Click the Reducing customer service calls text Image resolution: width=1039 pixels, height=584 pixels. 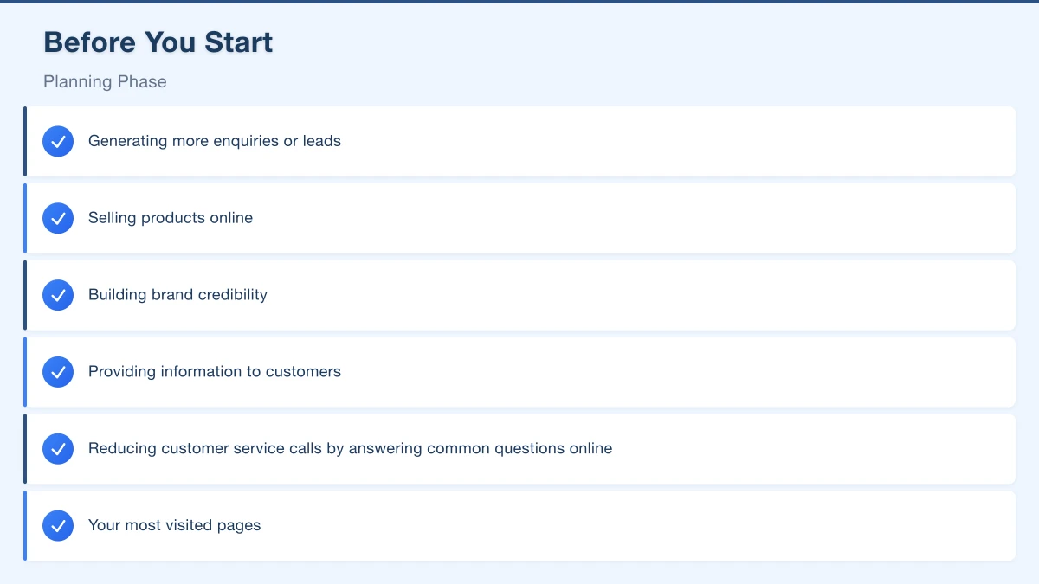tap(350, 449)
